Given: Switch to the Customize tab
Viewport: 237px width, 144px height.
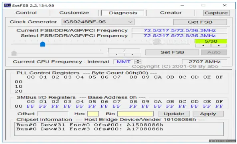Looking at the screenshot, I should pyautogui.click(x=74, y=13).
